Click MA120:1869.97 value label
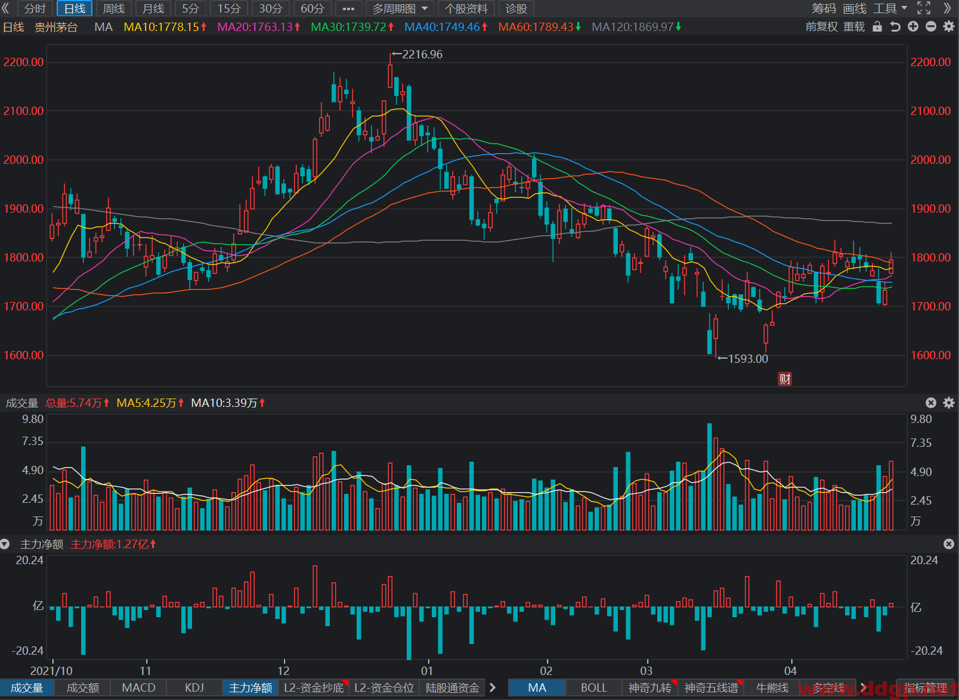This screenshot has width=959, height=700. click(x=636, y=27)
